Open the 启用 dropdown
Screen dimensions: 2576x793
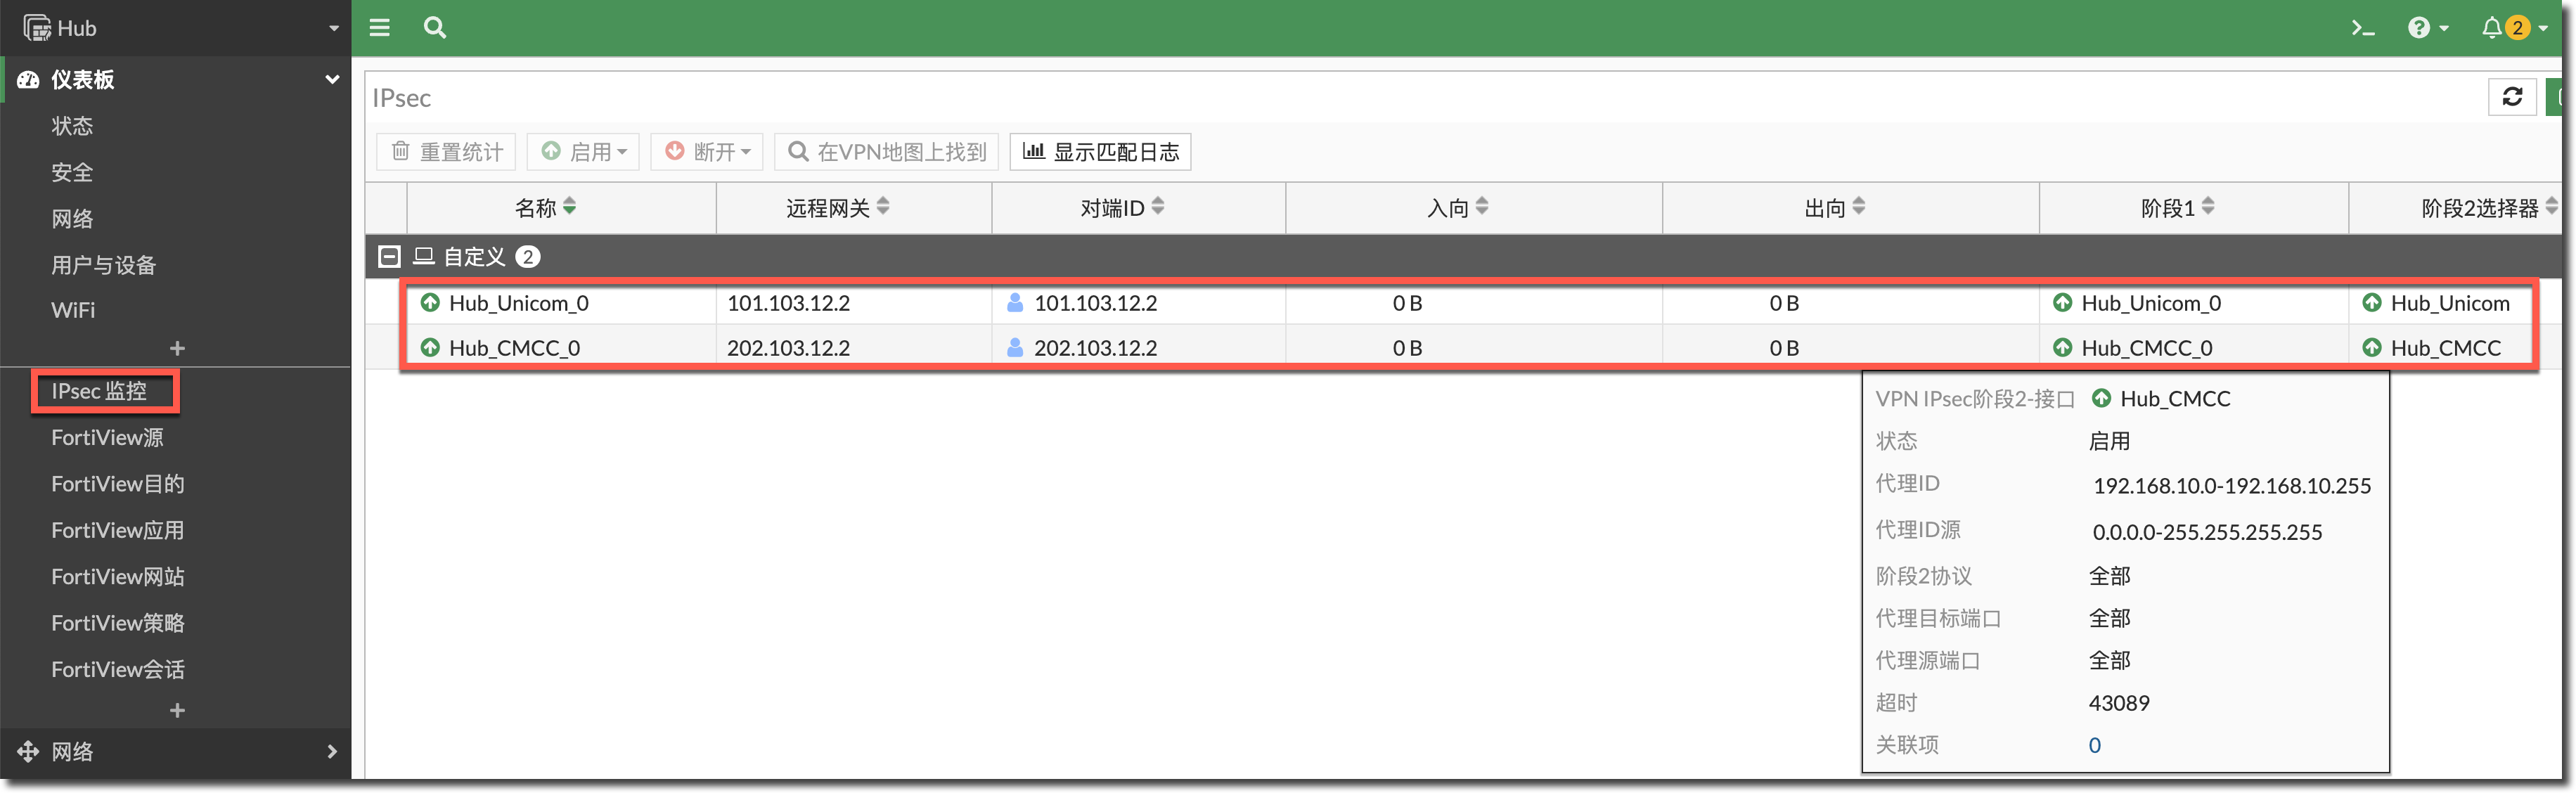tap(584, 152)
